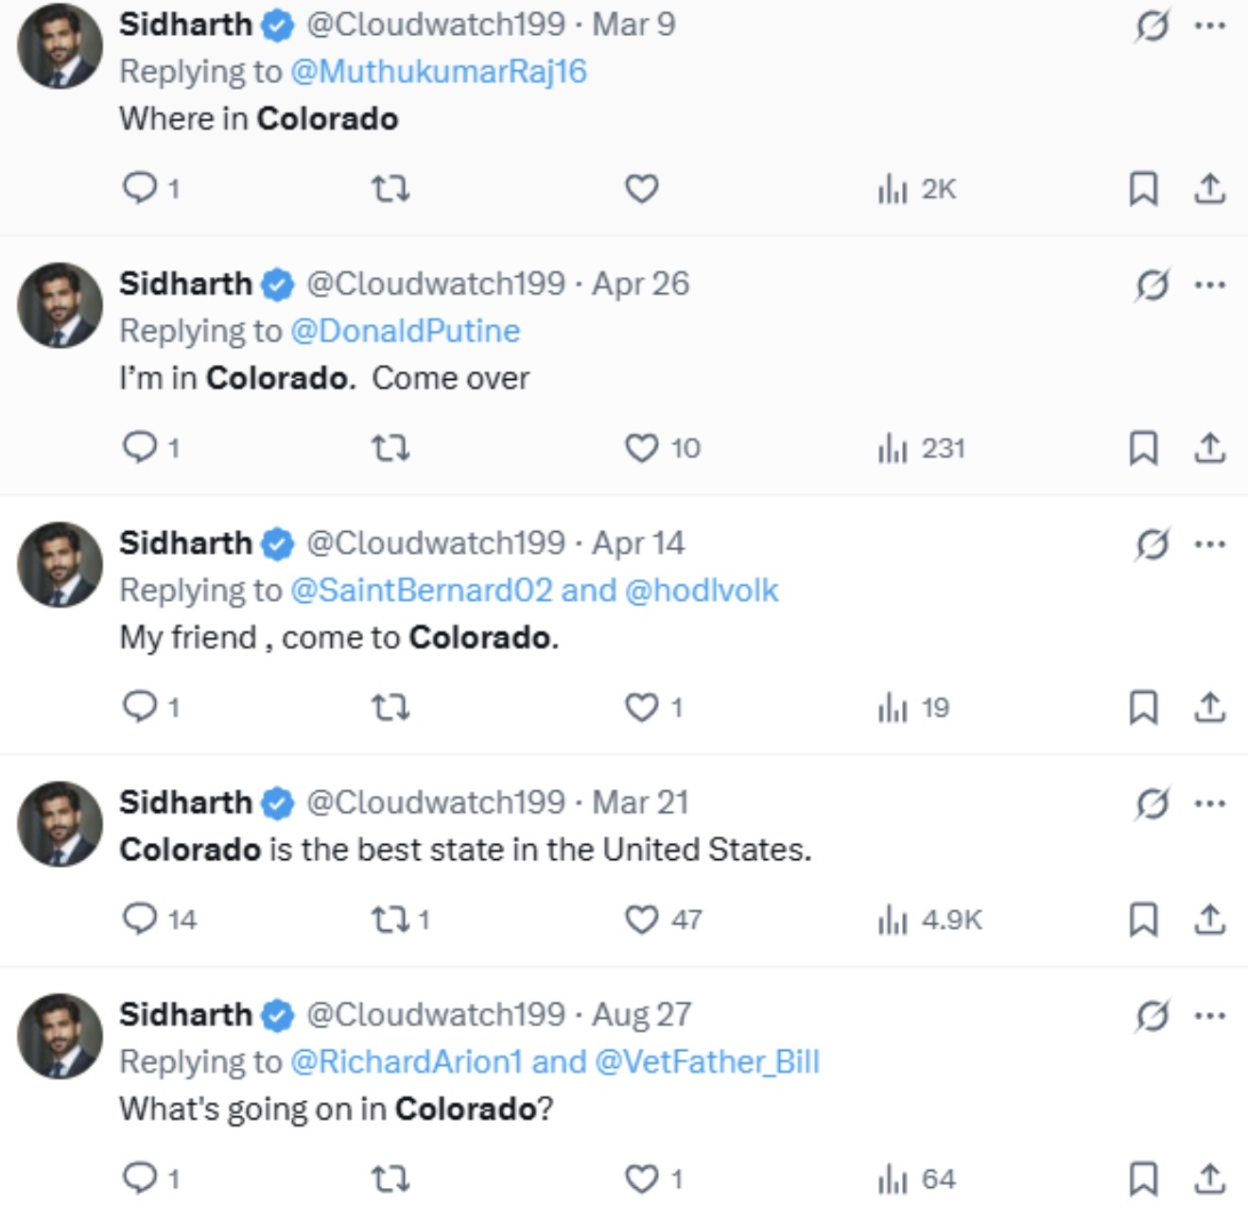Open @SaintBernard02 profile from reply line
This screenshot has height=1222, width=1248.
[x=421, y=591]
